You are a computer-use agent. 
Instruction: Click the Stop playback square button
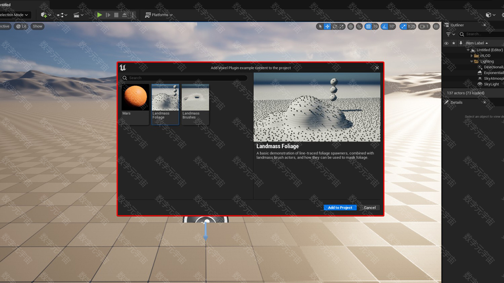click(x=116, y=15)
